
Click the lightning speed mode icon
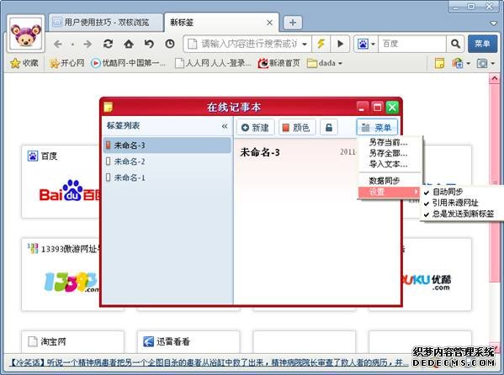coord(321,44)
